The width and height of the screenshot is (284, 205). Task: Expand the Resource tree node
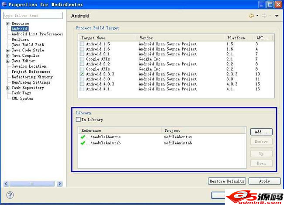8,24
